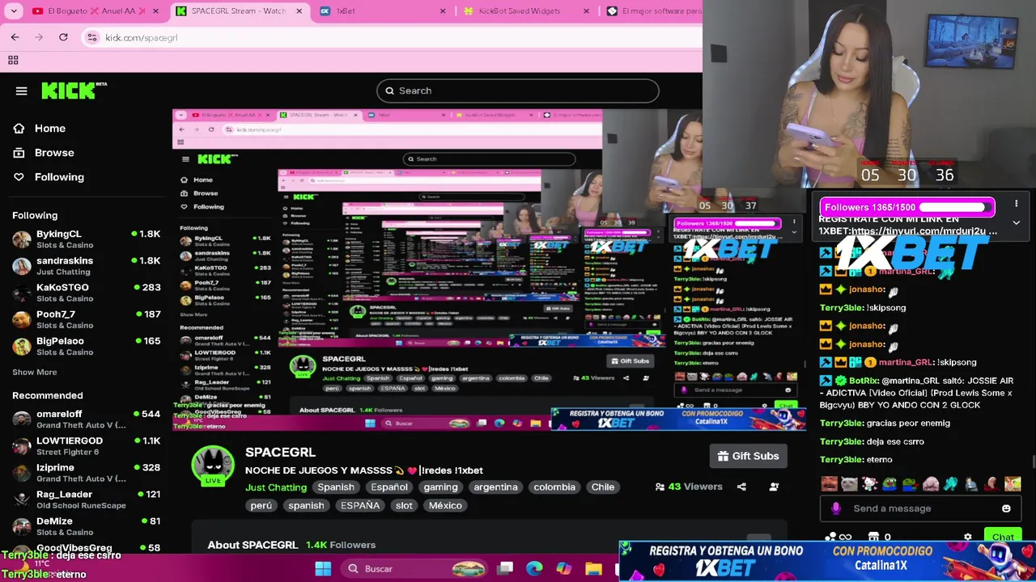Select the Español tag
The image size is (1036, 582).
(x=389, y=487)
